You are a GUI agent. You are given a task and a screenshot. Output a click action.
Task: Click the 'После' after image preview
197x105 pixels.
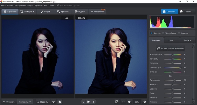(x=111, y=56)
